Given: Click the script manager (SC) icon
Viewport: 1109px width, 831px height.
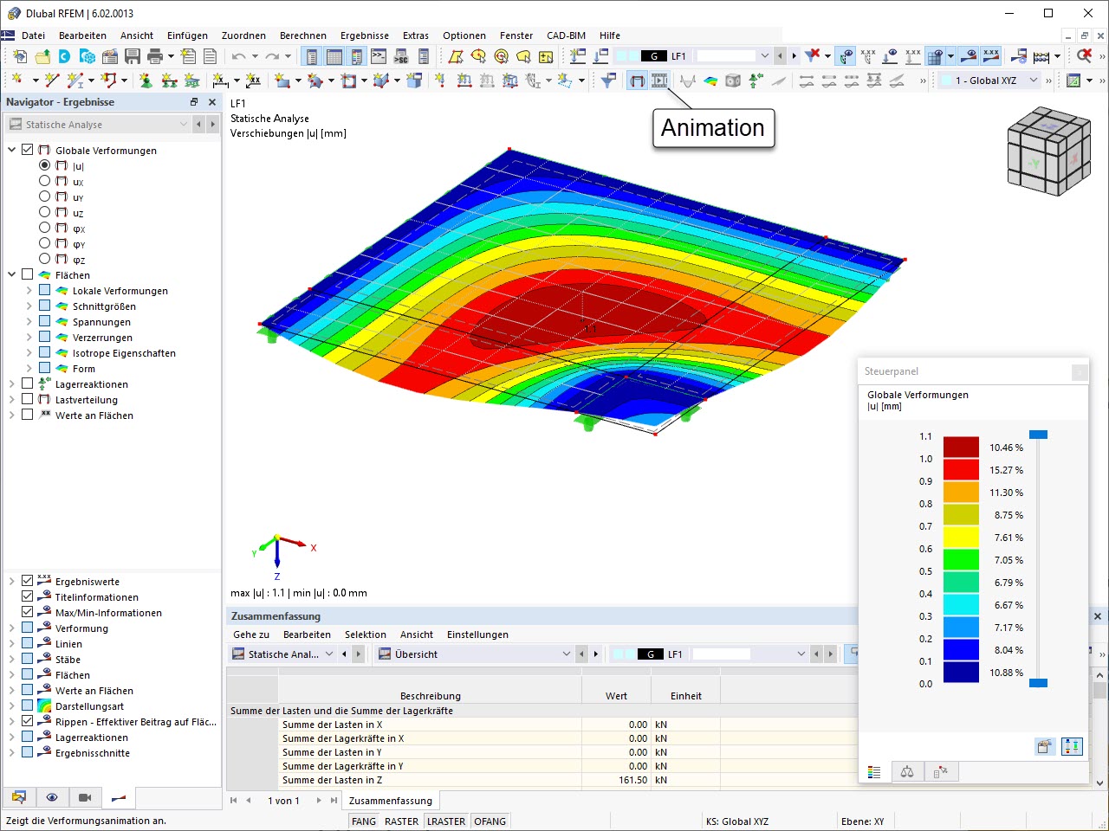Looking at the screenshot, I should point(401,56).
